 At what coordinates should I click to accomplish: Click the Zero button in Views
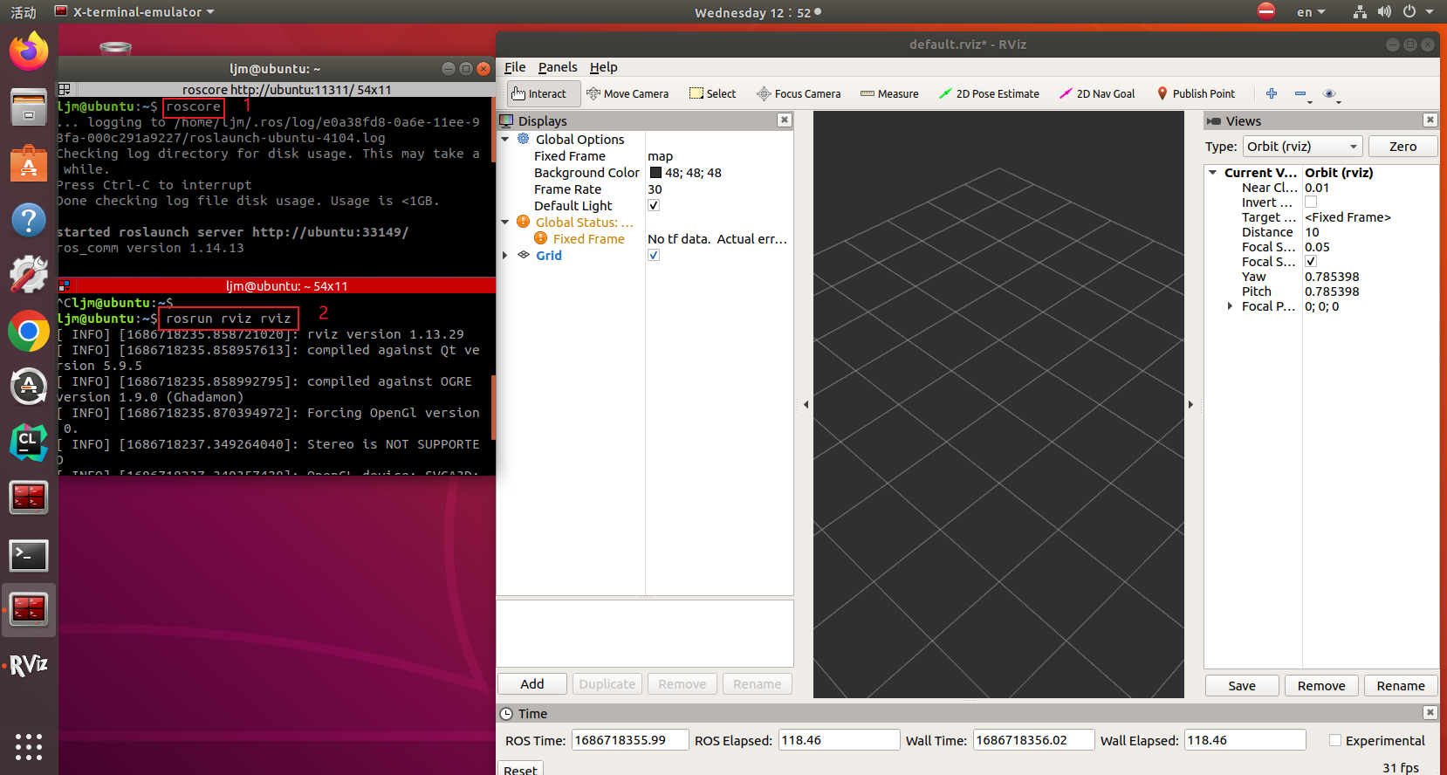click(x=1402, y=147)
